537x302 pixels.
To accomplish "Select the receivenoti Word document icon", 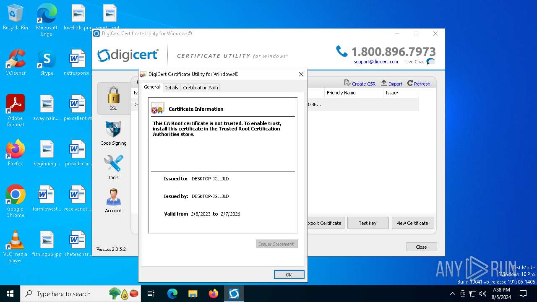I will tap(78, 198).
